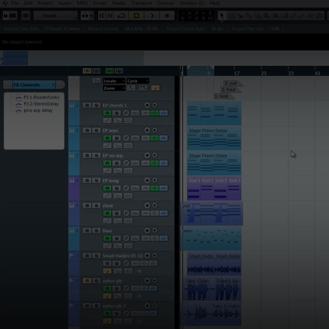The image size is (329, 329).
Task: Click bar 25 on the ruler
Action: [x=264, y=73]
